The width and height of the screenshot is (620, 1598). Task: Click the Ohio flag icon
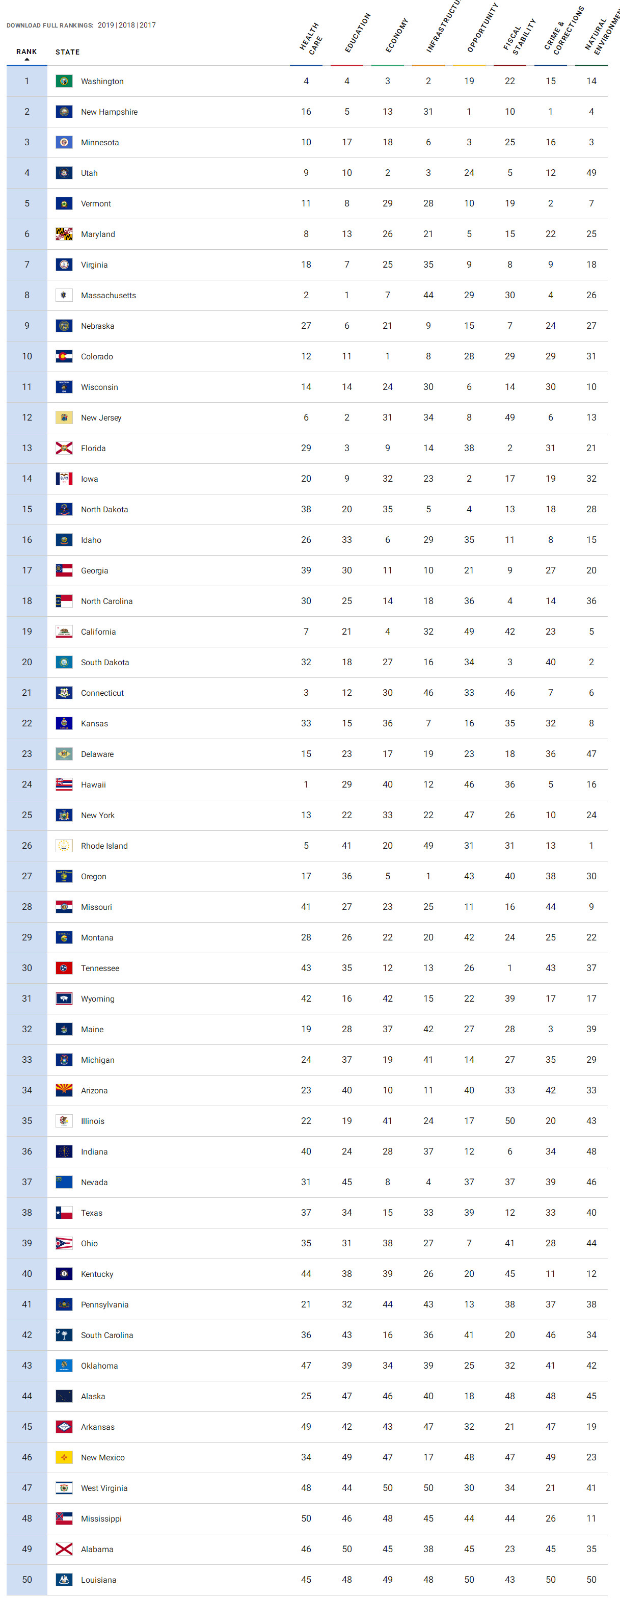point(64,1243)
